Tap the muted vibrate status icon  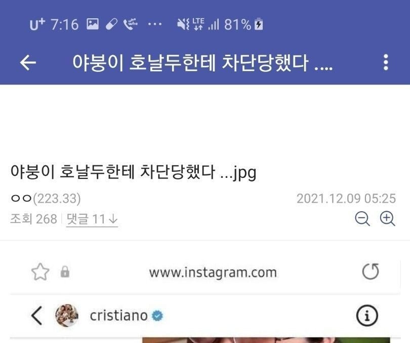[183, 24]
